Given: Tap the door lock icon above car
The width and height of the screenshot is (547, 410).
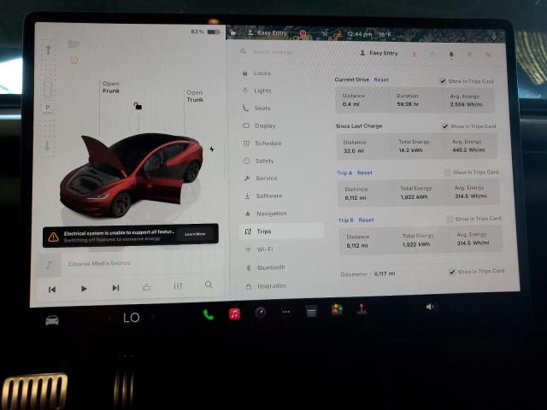Looking at the screenshot, I should (x=138, y=106).
